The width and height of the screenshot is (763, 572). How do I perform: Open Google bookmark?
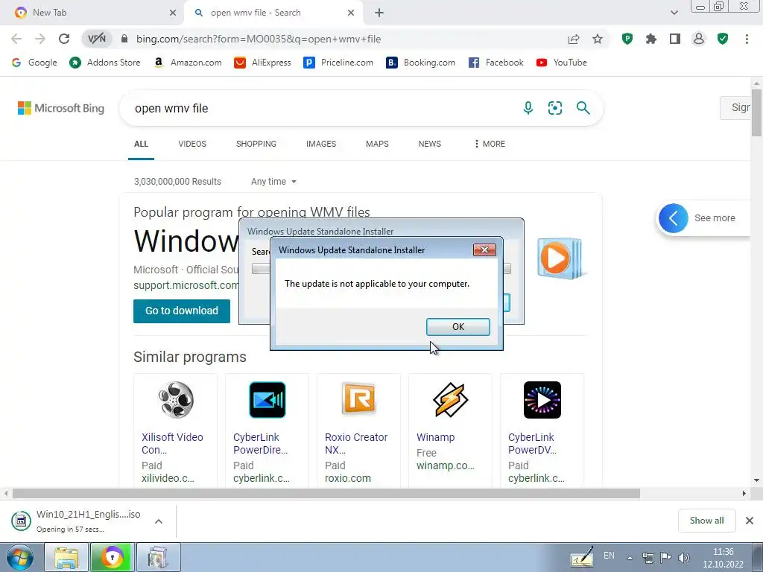[x=34, y=63]
